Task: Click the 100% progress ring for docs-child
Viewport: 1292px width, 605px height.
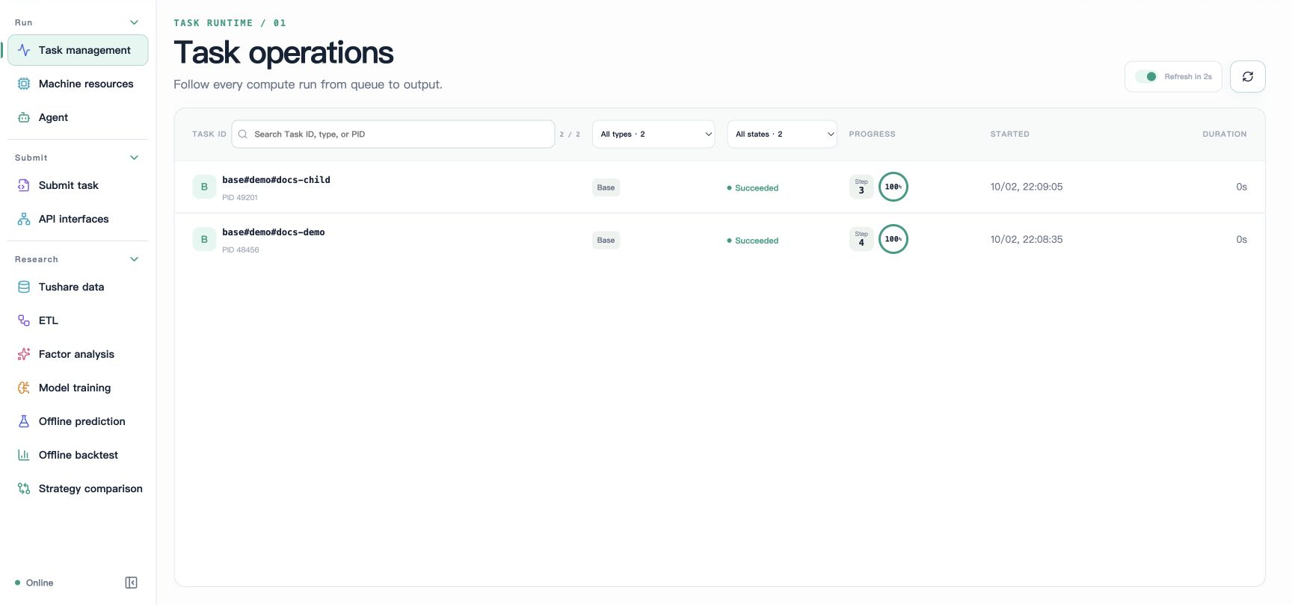Action: [893, 187]
